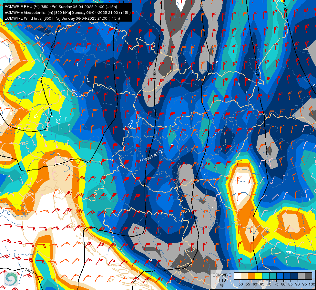Pick the beige legend swatch between 50 and 55
This screenshot has height=290, width=316.
(244, 276)
